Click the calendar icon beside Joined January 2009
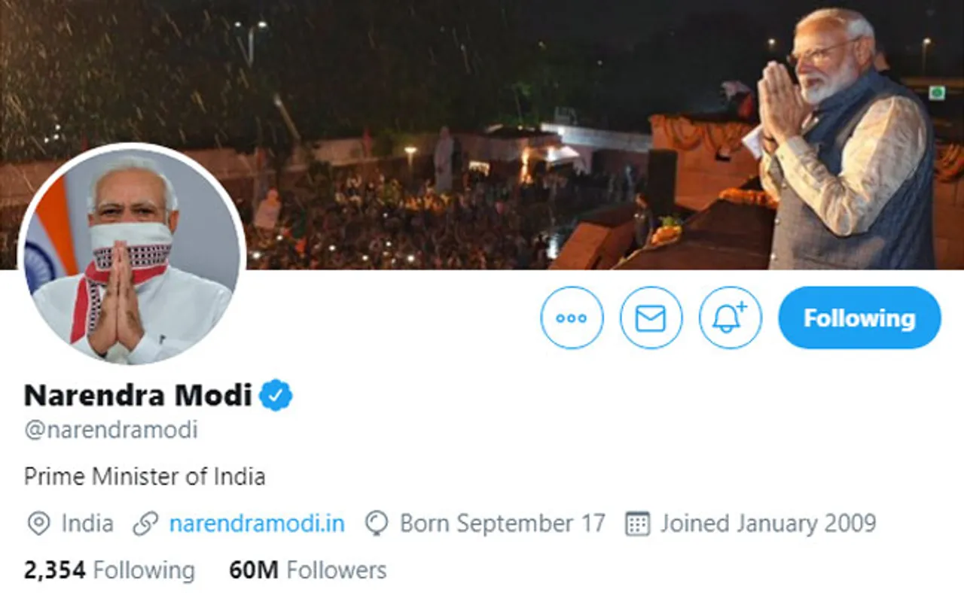 click(x=636, y=522)
